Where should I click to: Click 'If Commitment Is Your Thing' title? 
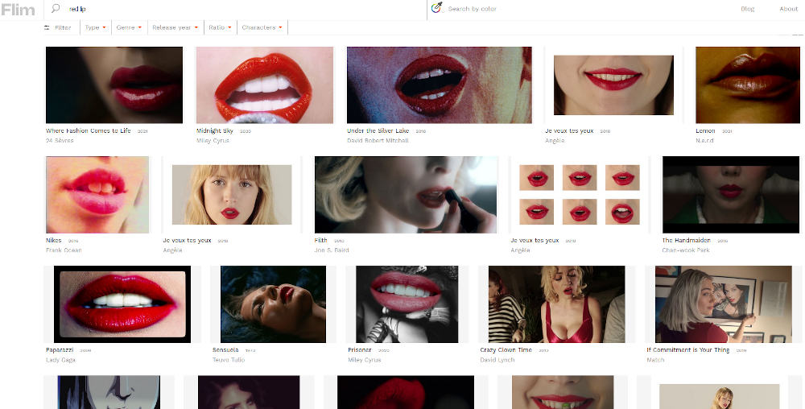click(688, 350)
